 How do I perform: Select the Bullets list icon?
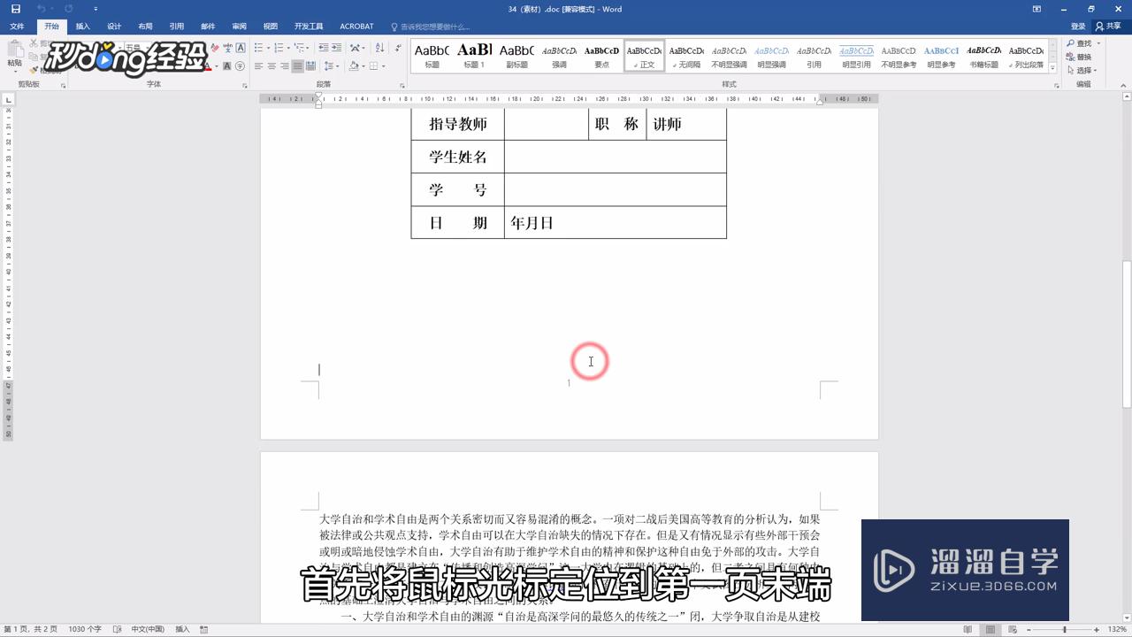click(x=258, y=48)
